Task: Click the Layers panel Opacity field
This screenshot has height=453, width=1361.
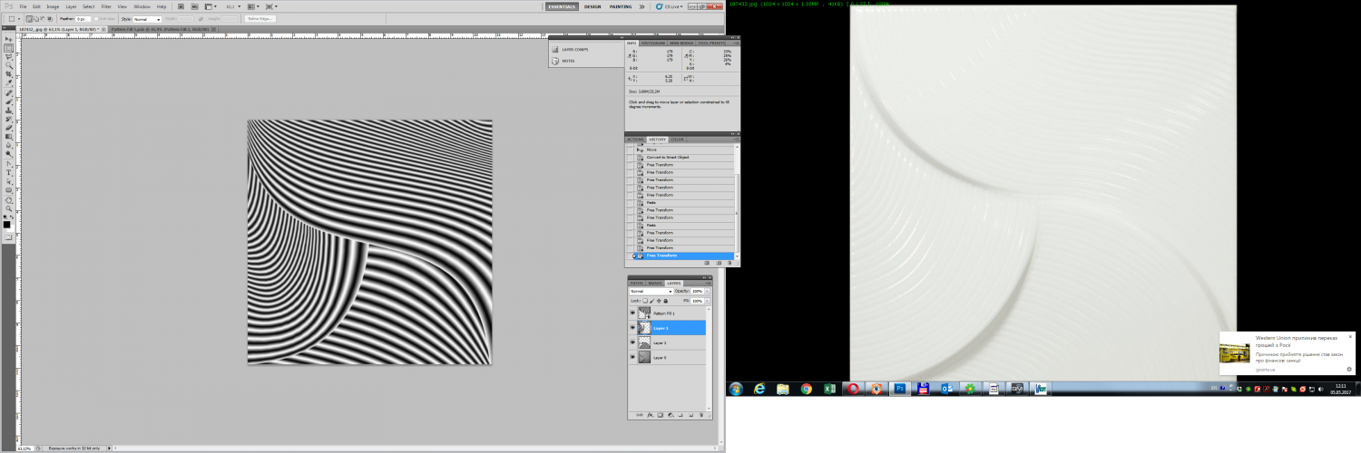Action: coord(697,291)
